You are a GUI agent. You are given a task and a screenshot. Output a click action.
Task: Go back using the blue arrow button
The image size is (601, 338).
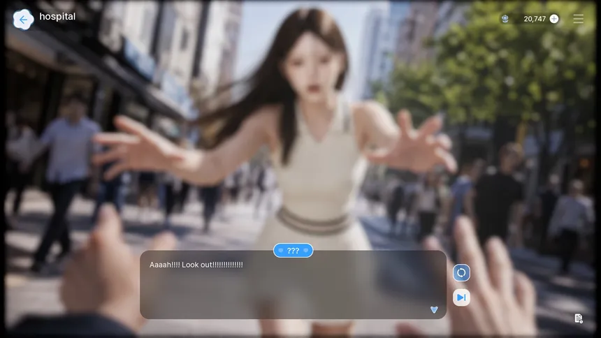23,20
